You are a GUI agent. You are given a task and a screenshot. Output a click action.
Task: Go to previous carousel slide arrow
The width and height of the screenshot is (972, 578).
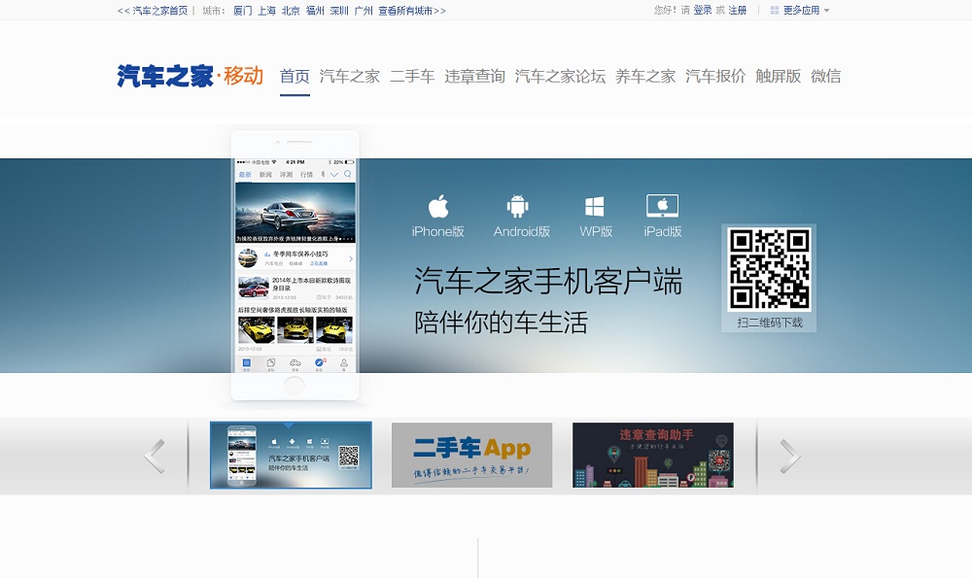[x=155, y=456]
